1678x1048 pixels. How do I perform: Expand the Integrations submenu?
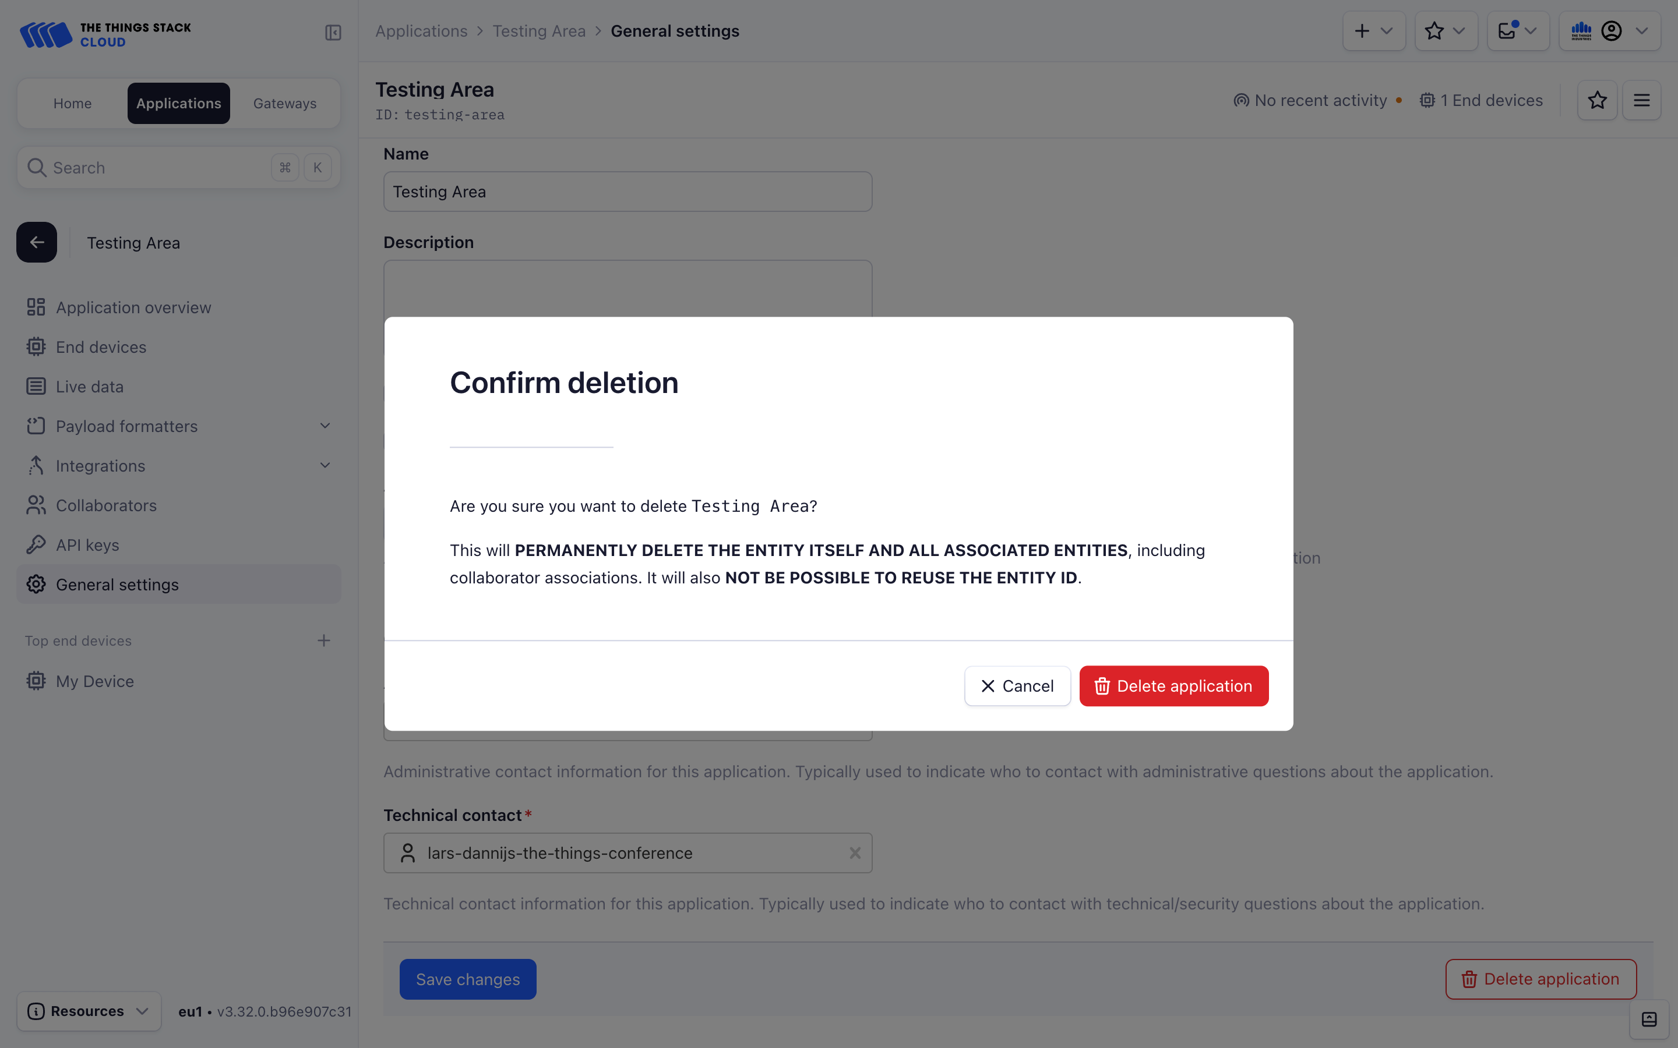point(325,466)
